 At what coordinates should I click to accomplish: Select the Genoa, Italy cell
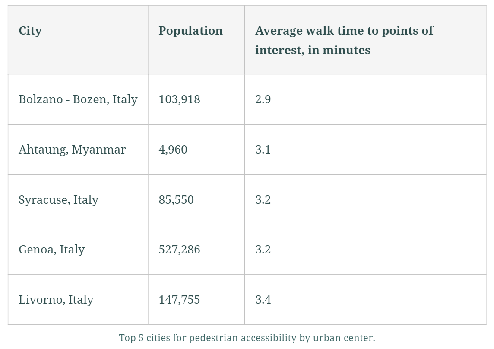click(x=51, y=250)
